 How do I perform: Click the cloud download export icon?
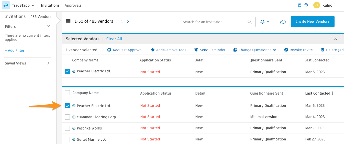click(x=283, y=22)
